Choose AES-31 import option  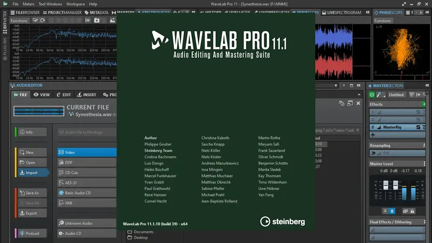87,183
